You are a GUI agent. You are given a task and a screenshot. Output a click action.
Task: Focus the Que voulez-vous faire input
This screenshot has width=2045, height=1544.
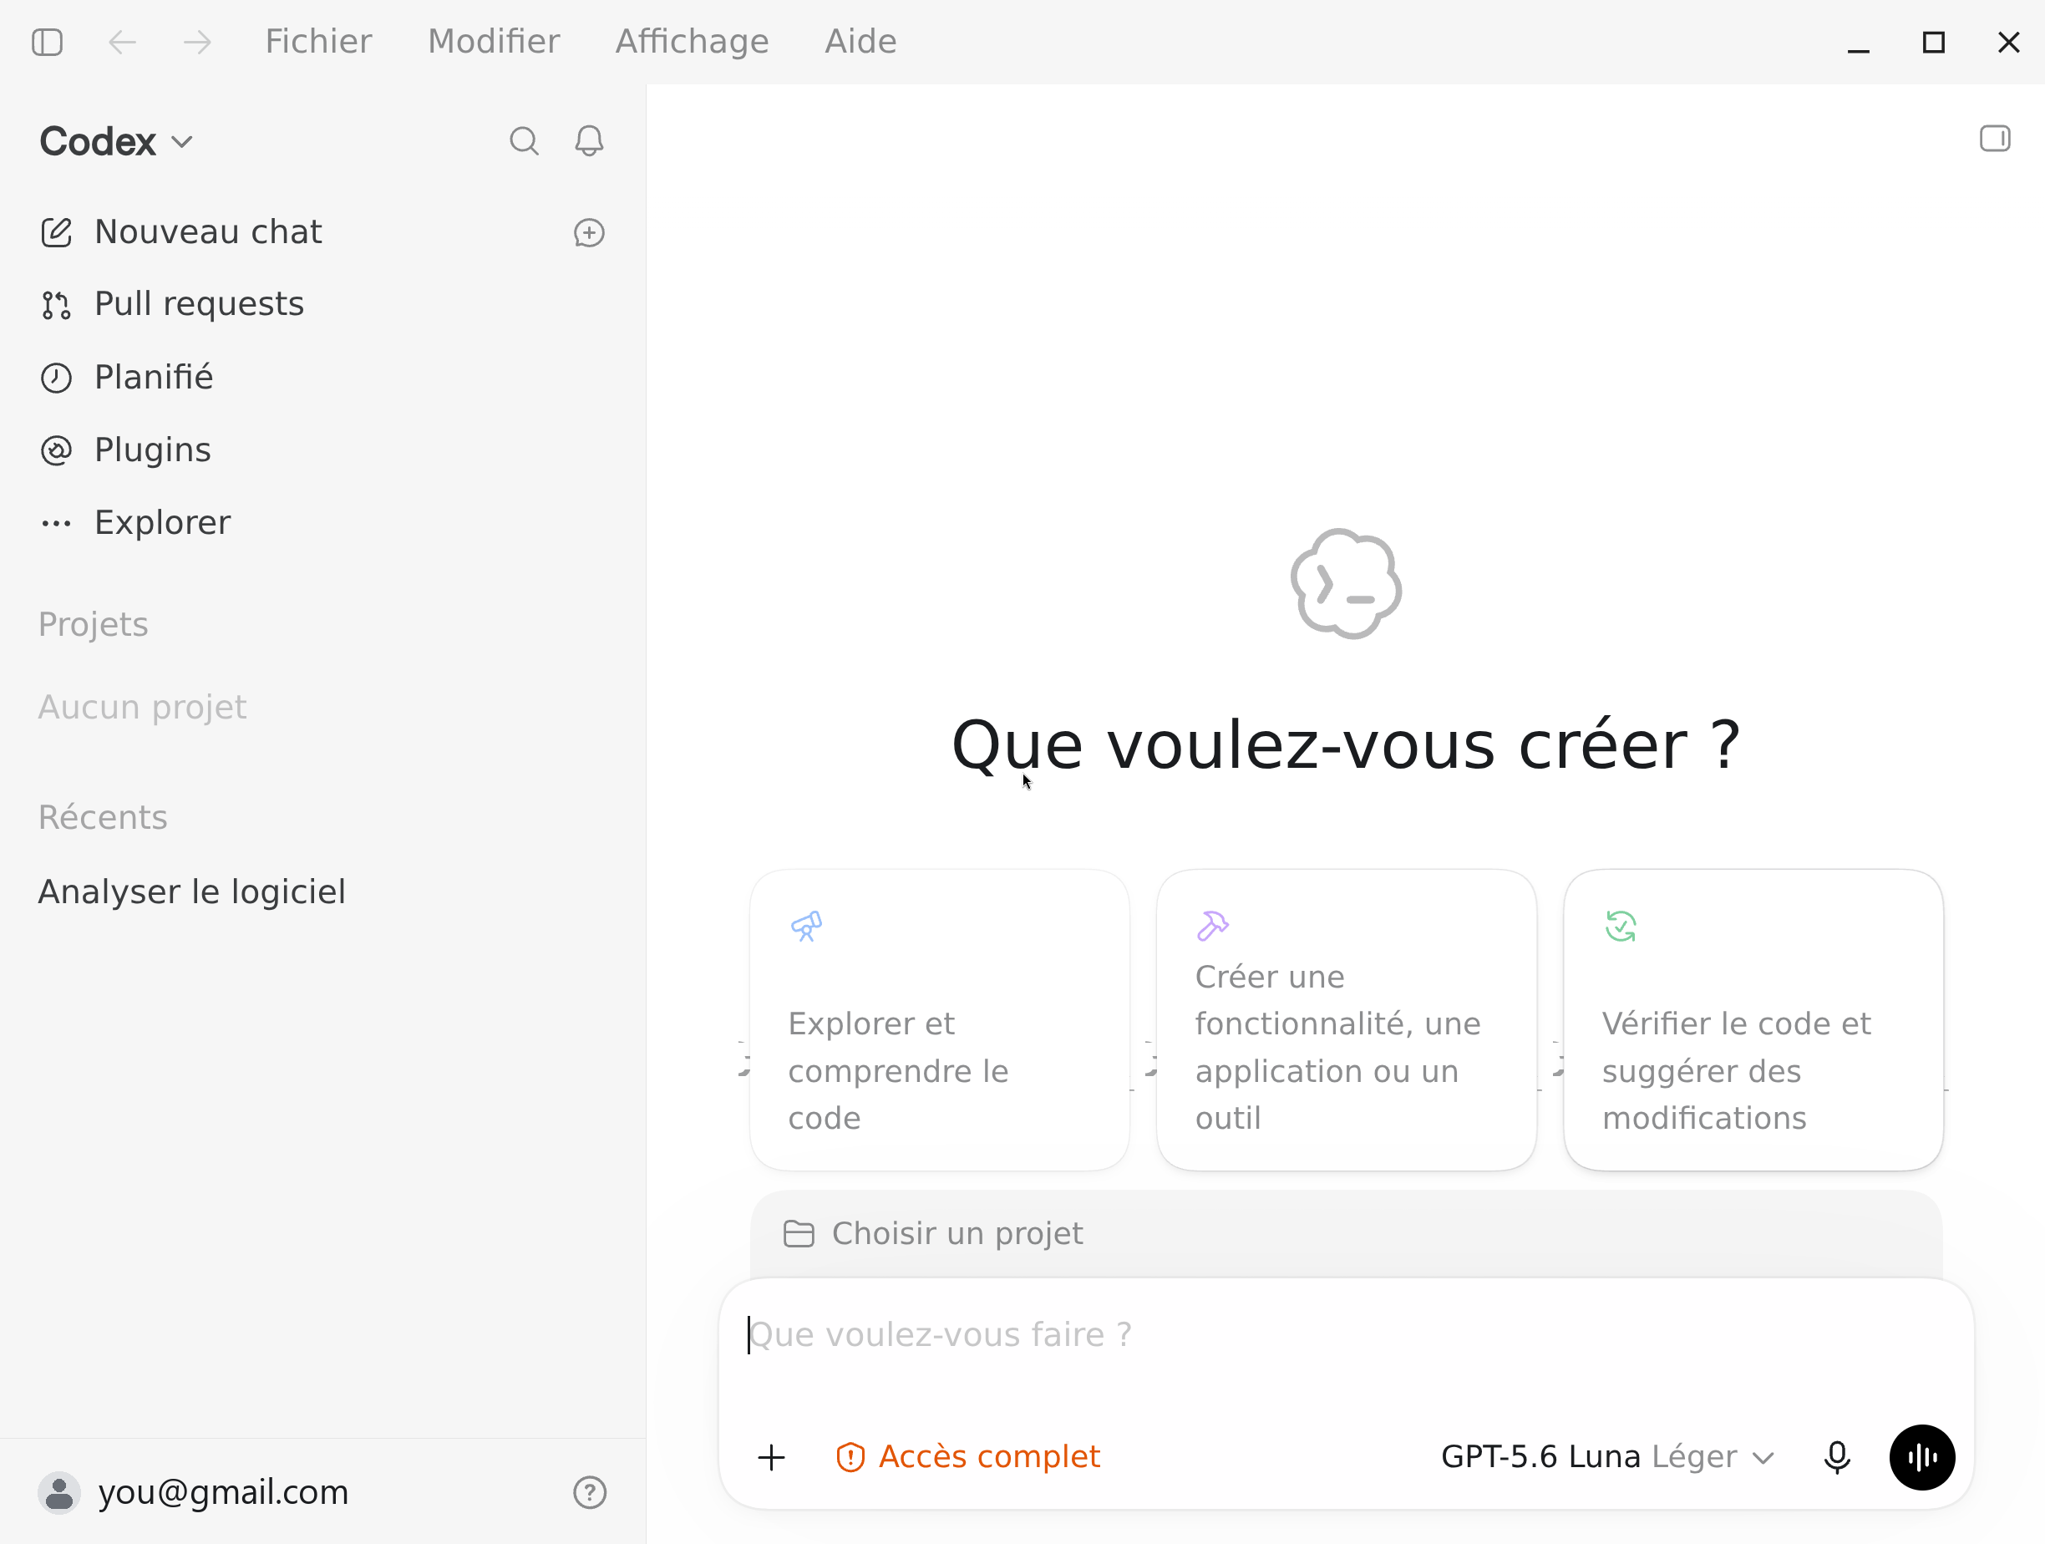pos(1346,1336)
